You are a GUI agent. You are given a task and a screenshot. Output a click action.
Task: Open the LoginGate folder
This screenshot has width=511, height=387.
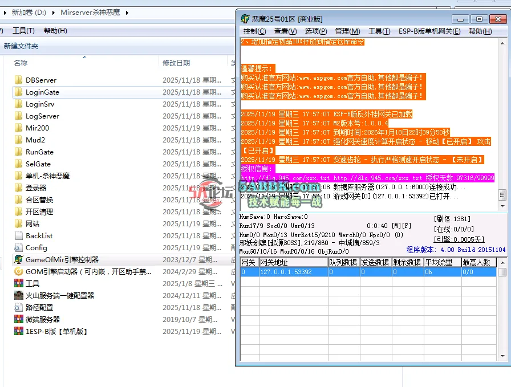(x=42, y=92)
